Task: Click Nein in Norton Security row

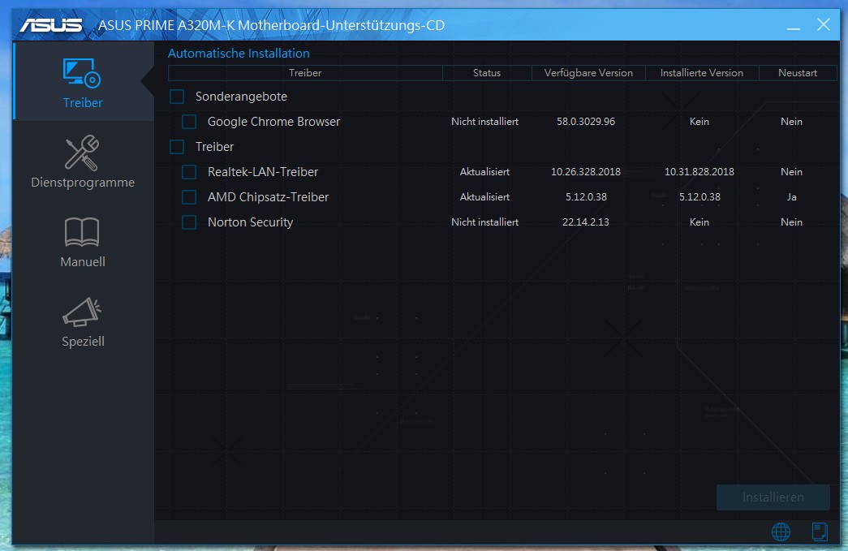Action: [x=791, y=222]
